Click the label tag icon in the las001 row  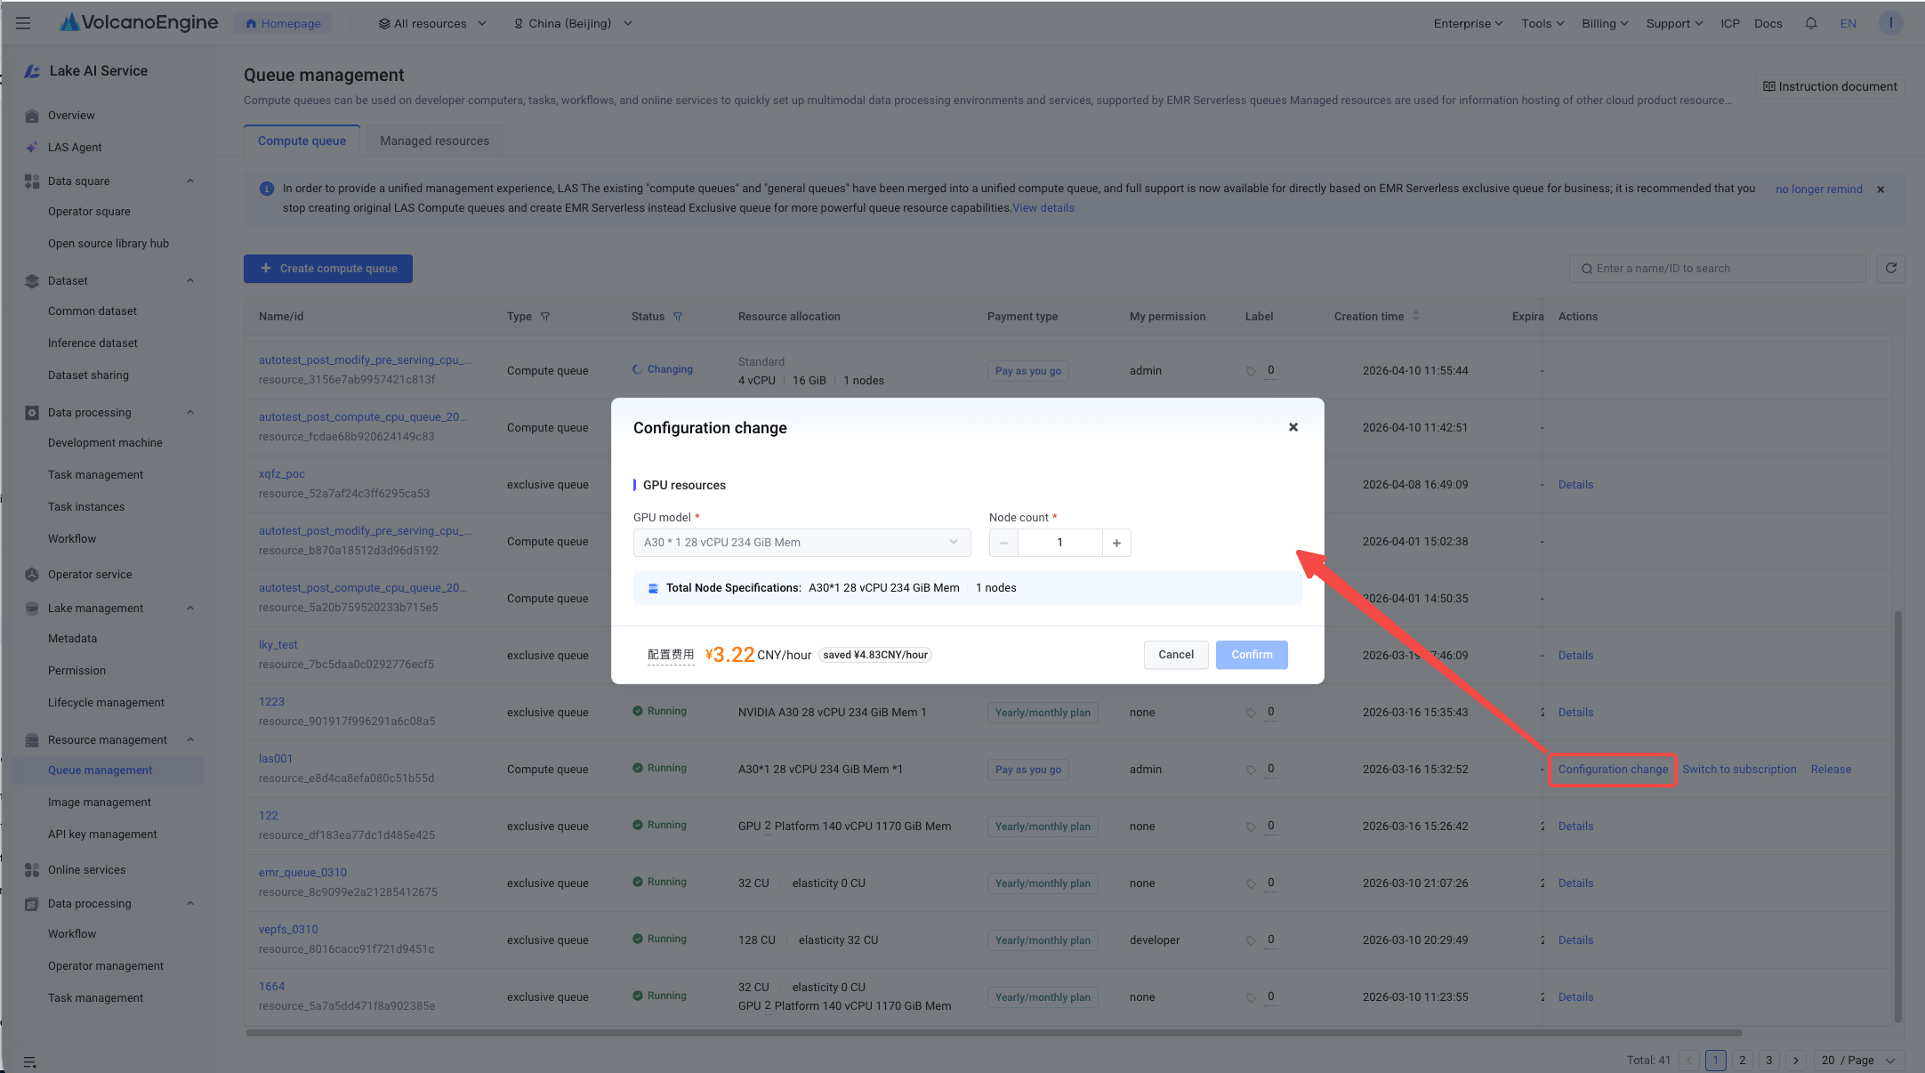[x=1251, y=770]
